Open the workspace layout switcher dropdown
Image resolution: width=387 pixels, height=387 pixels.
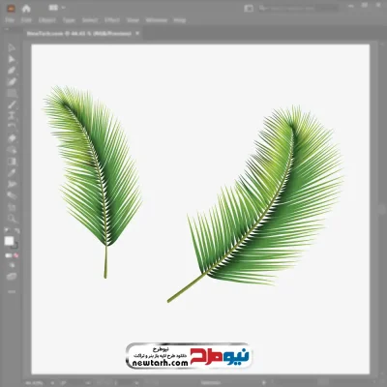tap(57, 8)
